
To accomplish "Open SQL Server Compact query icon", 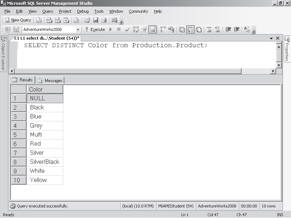I will tap(76, 20).
